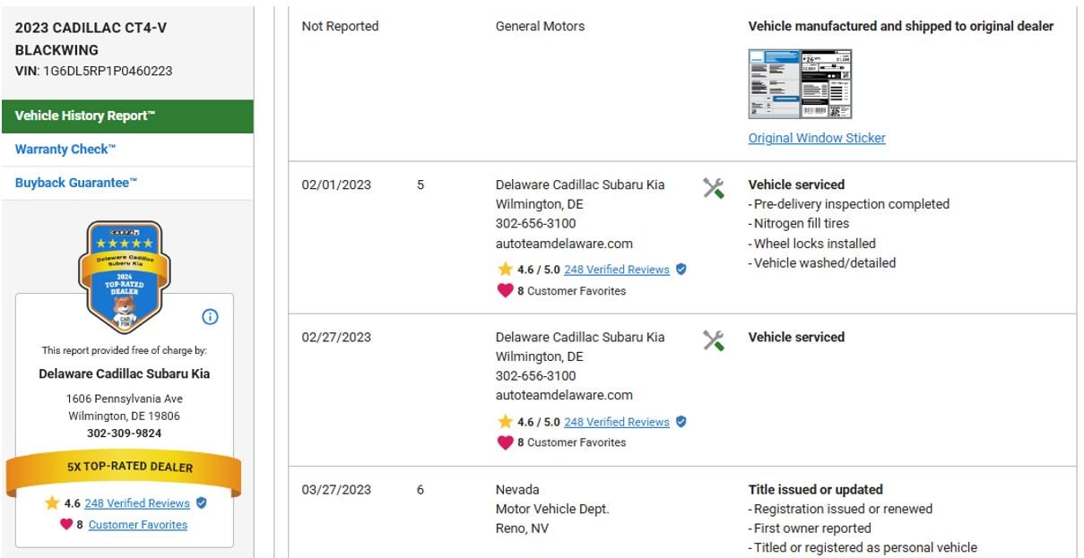Switch to Buyback Guarantee
This screenshot has height=558, width=1084.
pos(76,183)
